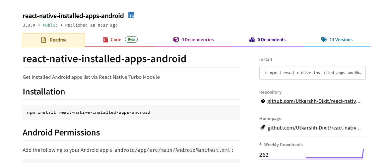Click the 3.0.0 version text
Image resolution: width=383 pixels, height=163 pixels.
[29, 25]
